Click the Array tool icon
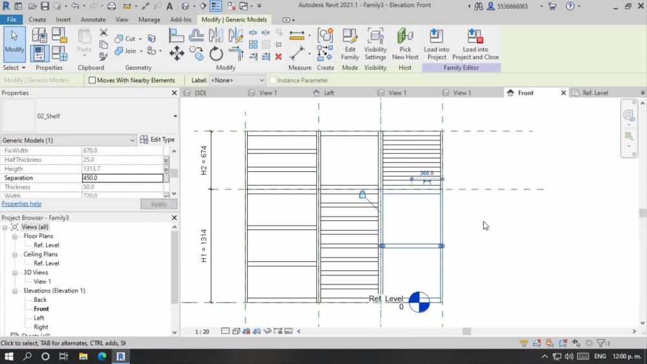Viewport: 647px width, 364px height. pyautogui.click(x=253, y=44)
